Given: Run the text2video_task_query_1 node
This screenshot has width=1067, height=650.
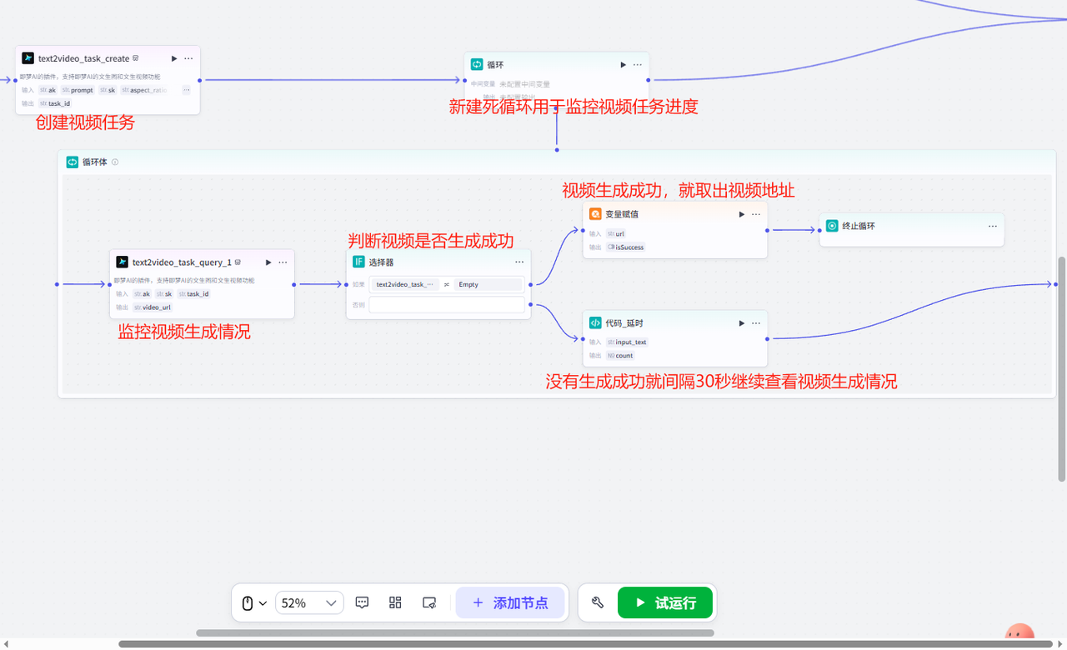Looking at the screenshot, I should pos(268,262).
